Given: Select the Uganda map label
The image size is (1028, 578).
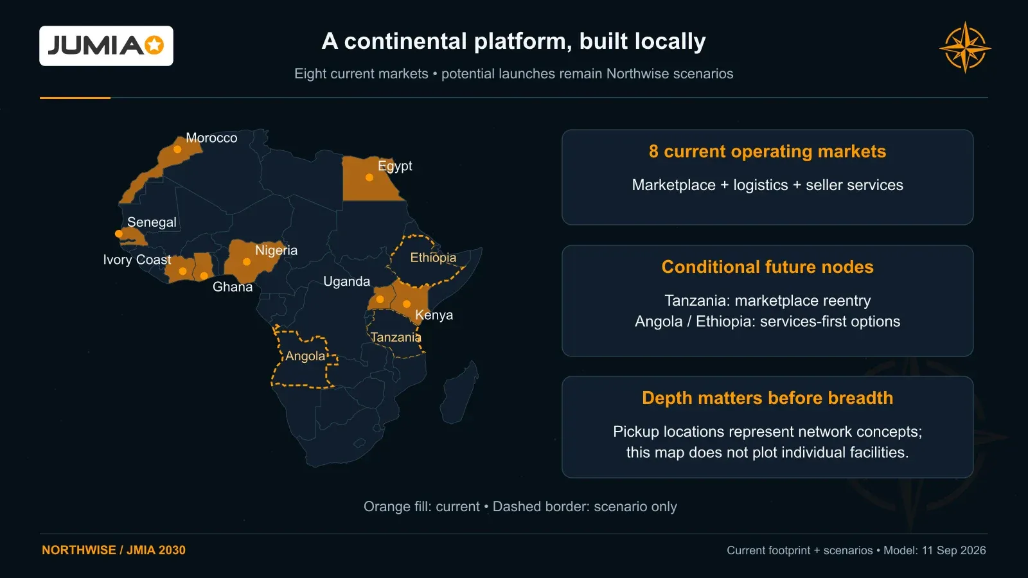Looking at the screenshot, I should (347, 281).
